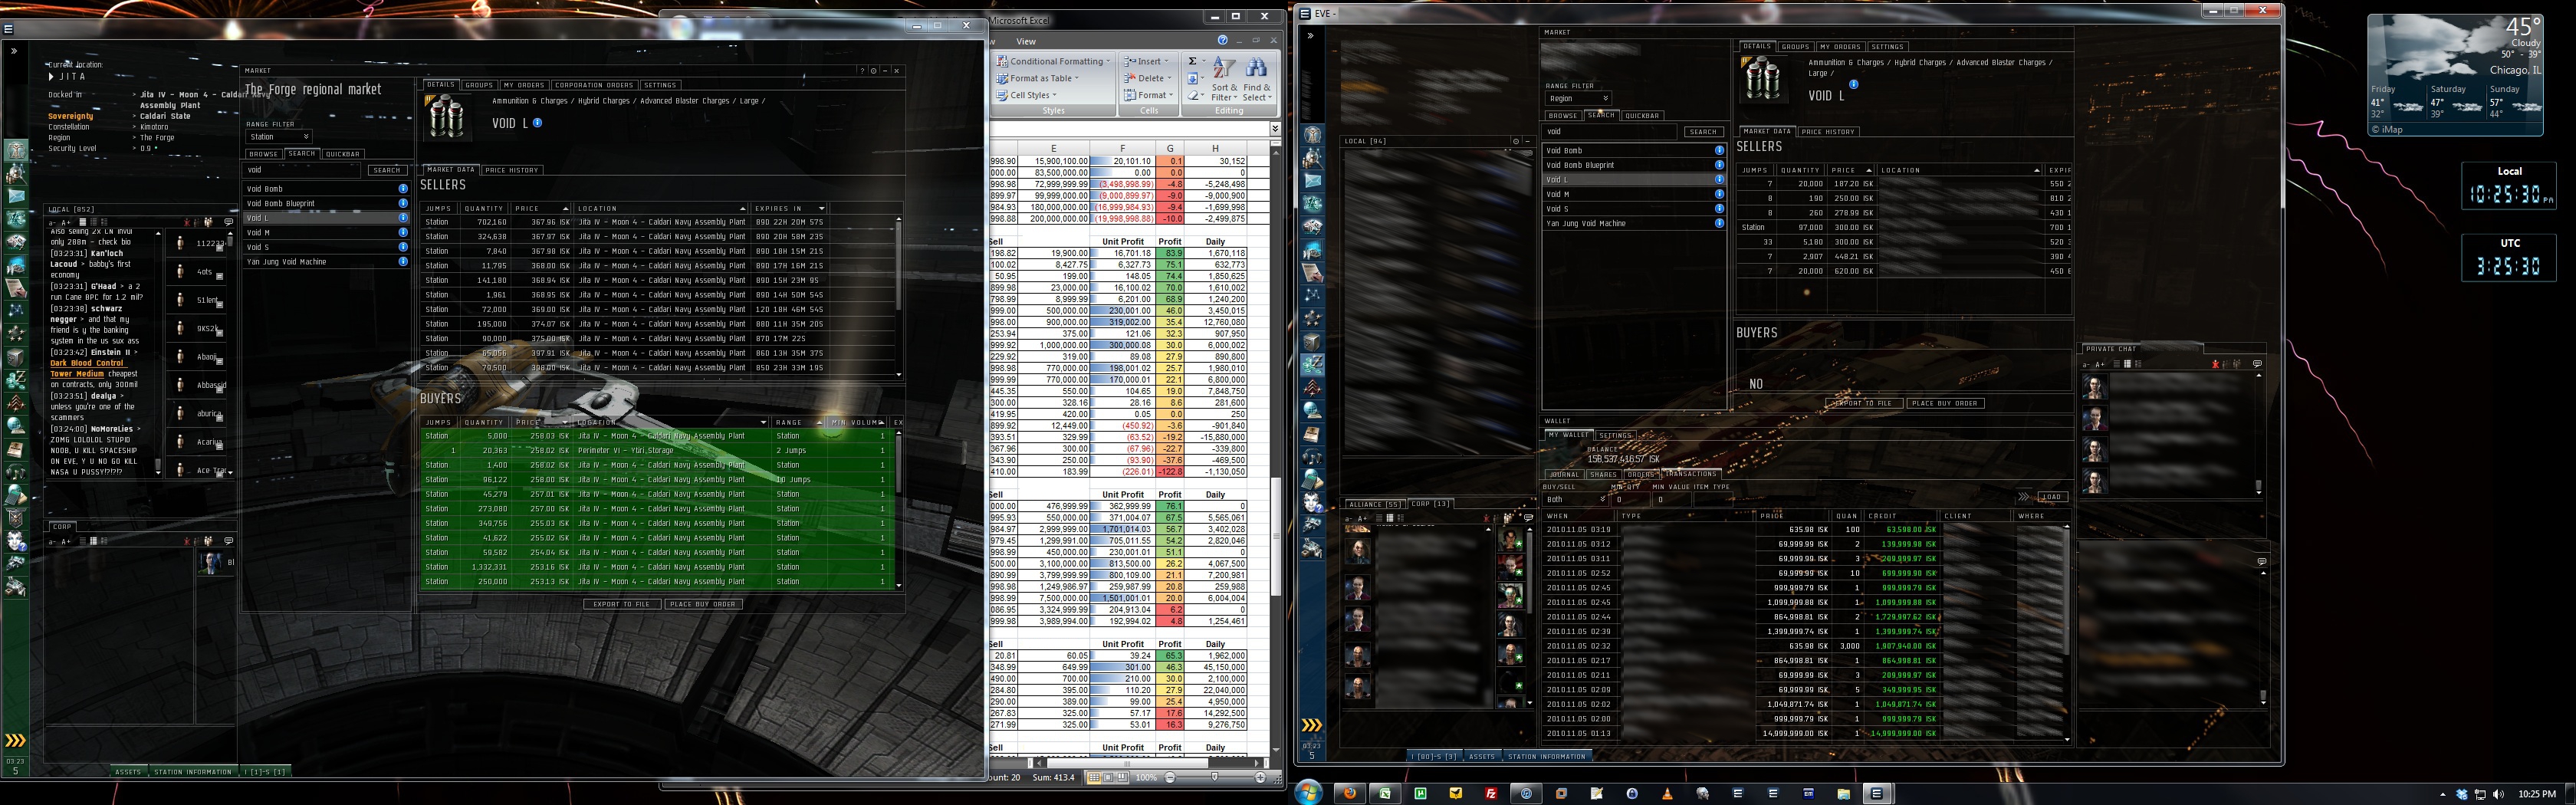Open the Region range filter dropdown
The height and width of the screenshot is (805, 2576).
click(x=1578, y=99)
